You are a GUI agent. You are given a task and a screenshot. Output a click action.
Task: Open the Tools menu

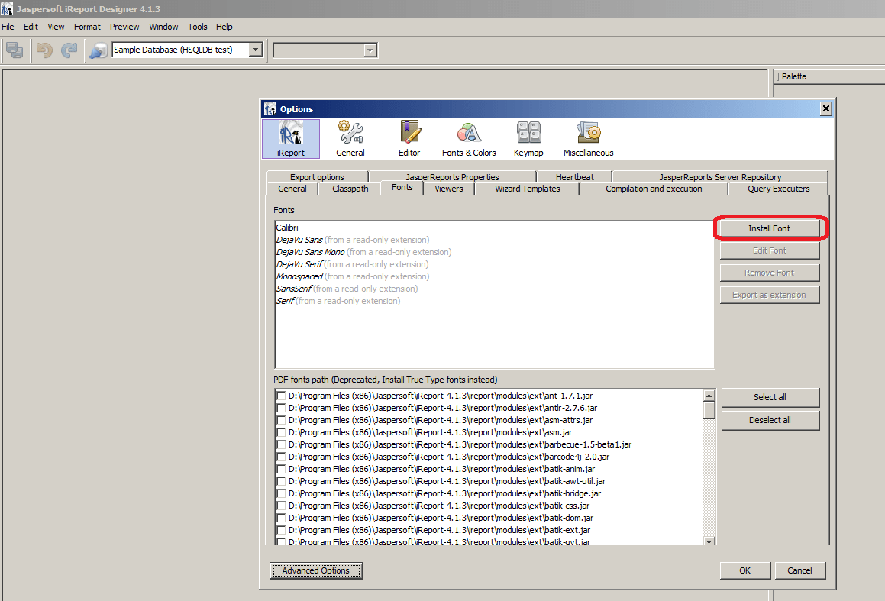tap(197, 27)
